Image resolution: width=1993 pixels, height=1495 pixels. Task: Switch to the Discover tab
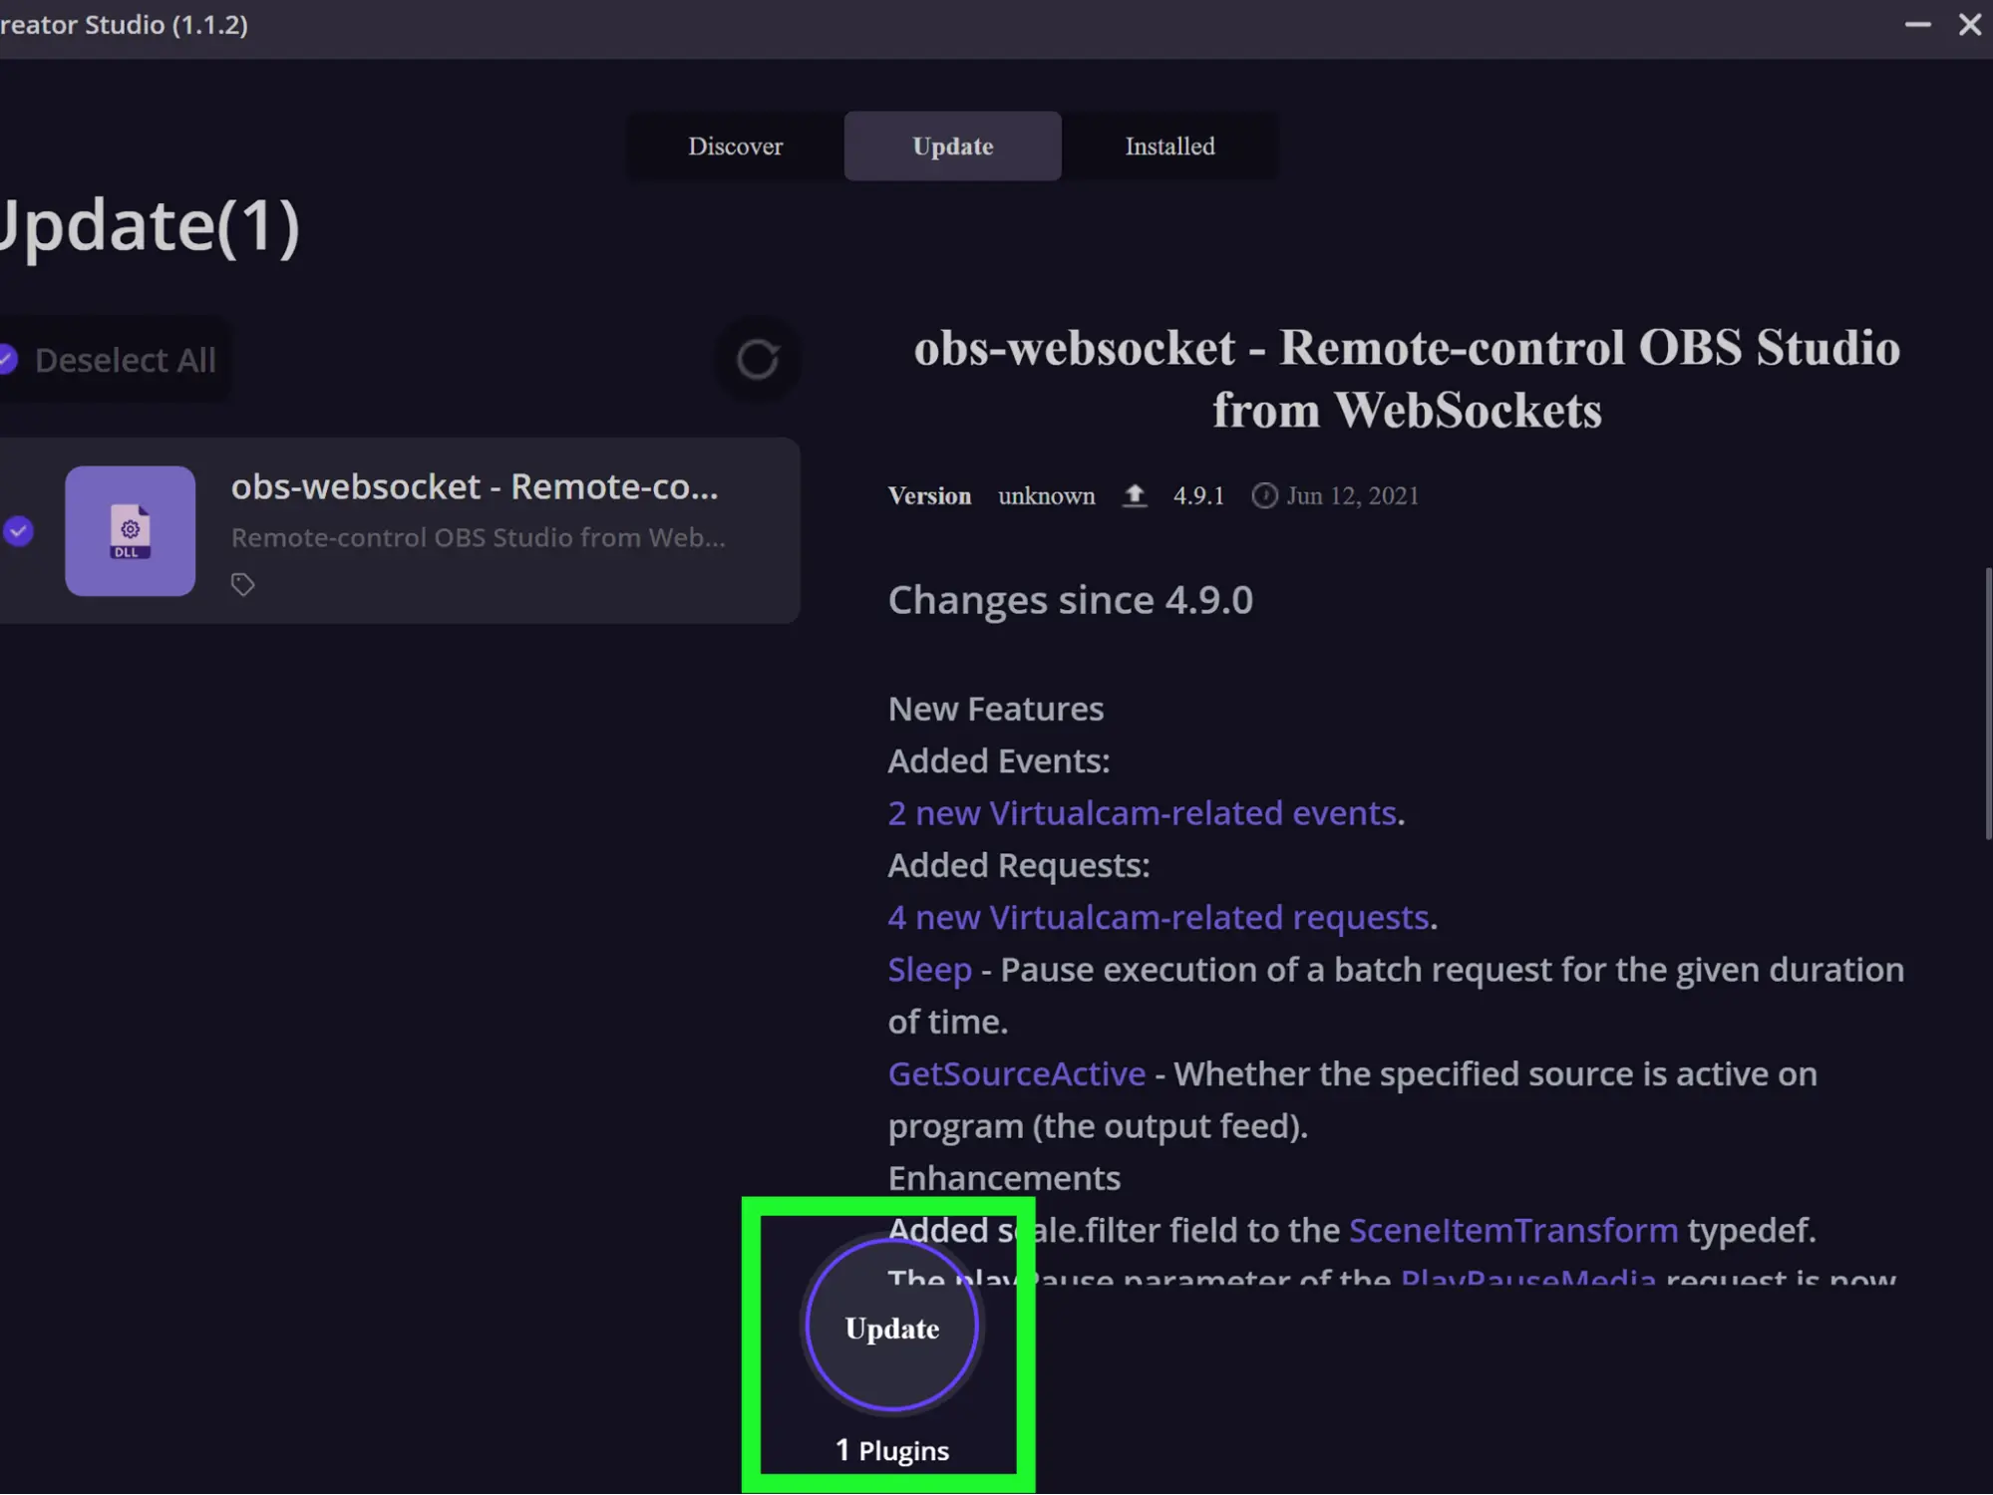click(735, 147)
